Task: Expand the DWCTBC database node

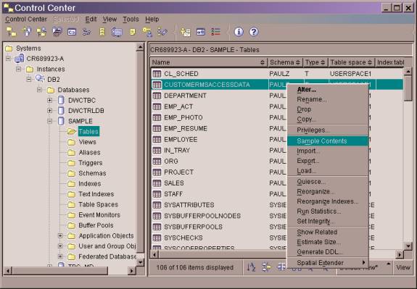Action: point(49,100)
